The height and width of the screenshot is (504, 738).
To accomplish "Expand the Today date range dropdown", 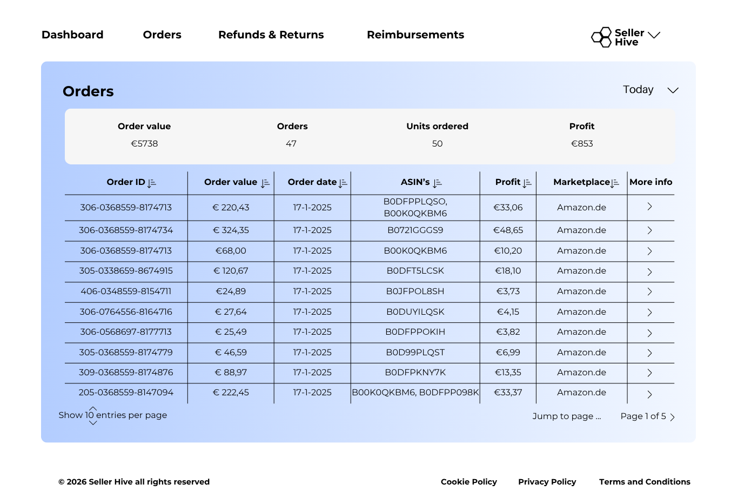I will coord(673,90).
